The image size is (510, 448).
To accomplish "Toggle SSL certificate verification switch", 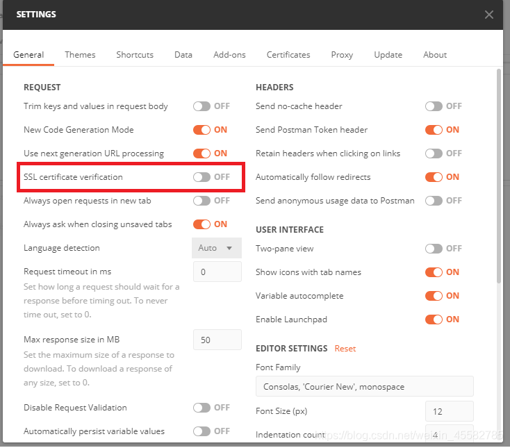I will click(x=201, y=177).
